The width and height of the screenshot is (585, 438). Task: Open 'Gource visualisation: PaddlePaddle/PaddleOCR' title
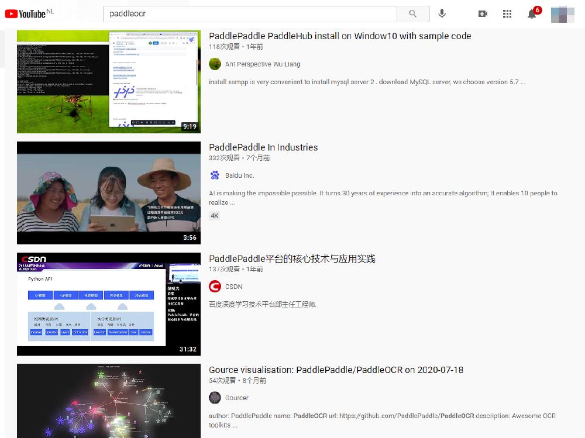coord(336,370)
